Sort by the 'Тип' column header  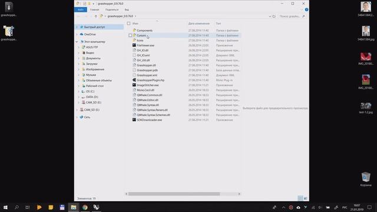tap(219, 24)
